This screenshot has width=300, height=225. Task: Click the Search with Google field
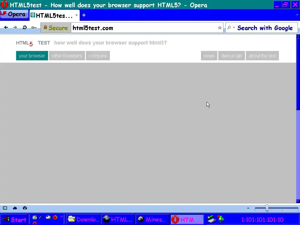pos(265,28)
